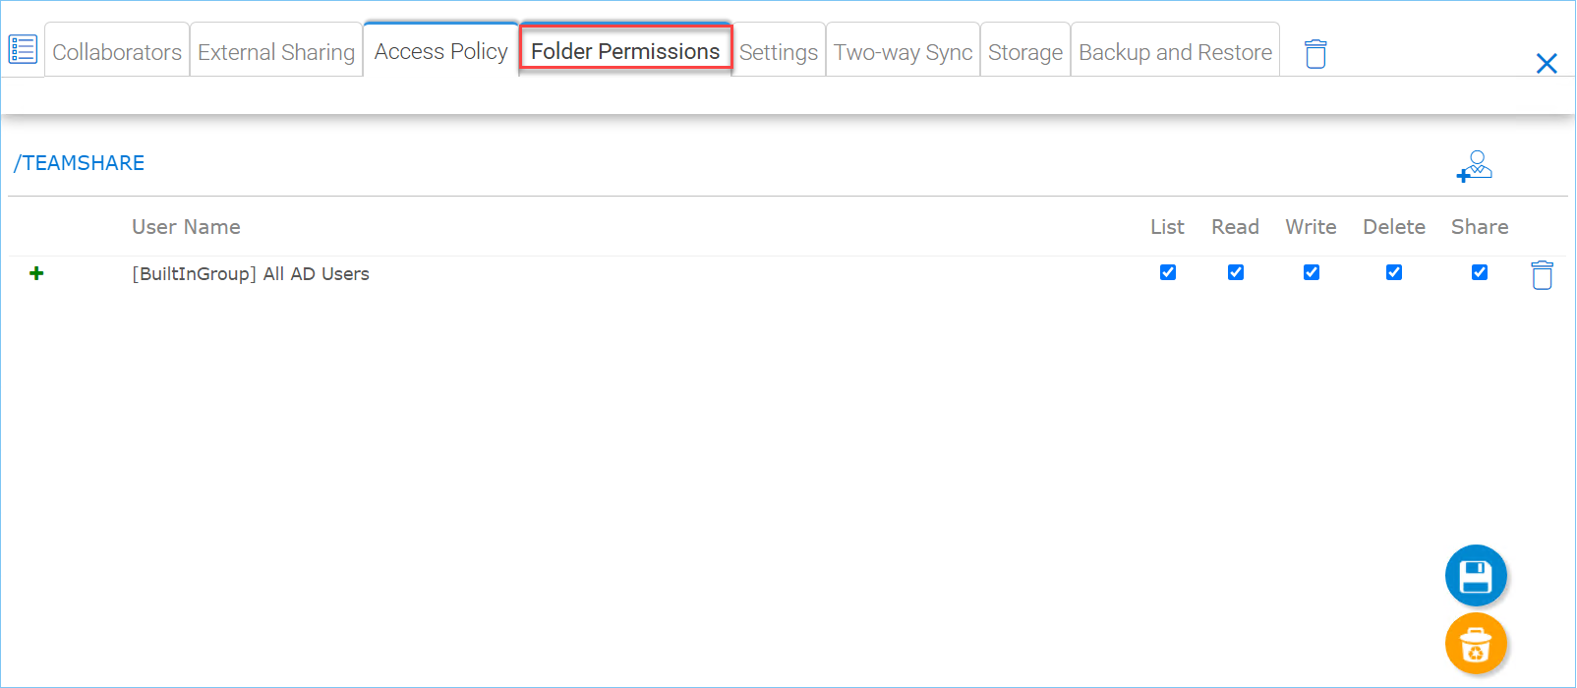Click the /TEAMSHARE folder path link
This screenshot has width=1577, height=688.
point(79,163)
